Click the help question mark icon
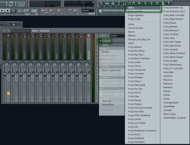 169,3
